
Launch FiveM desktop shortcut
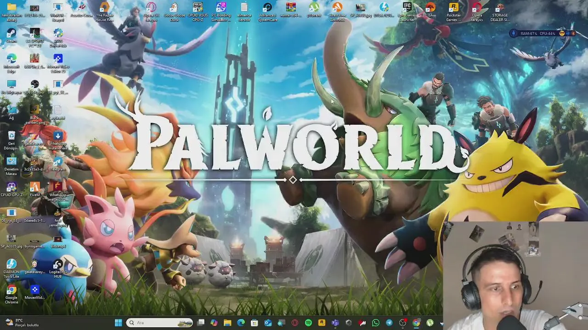34,190
